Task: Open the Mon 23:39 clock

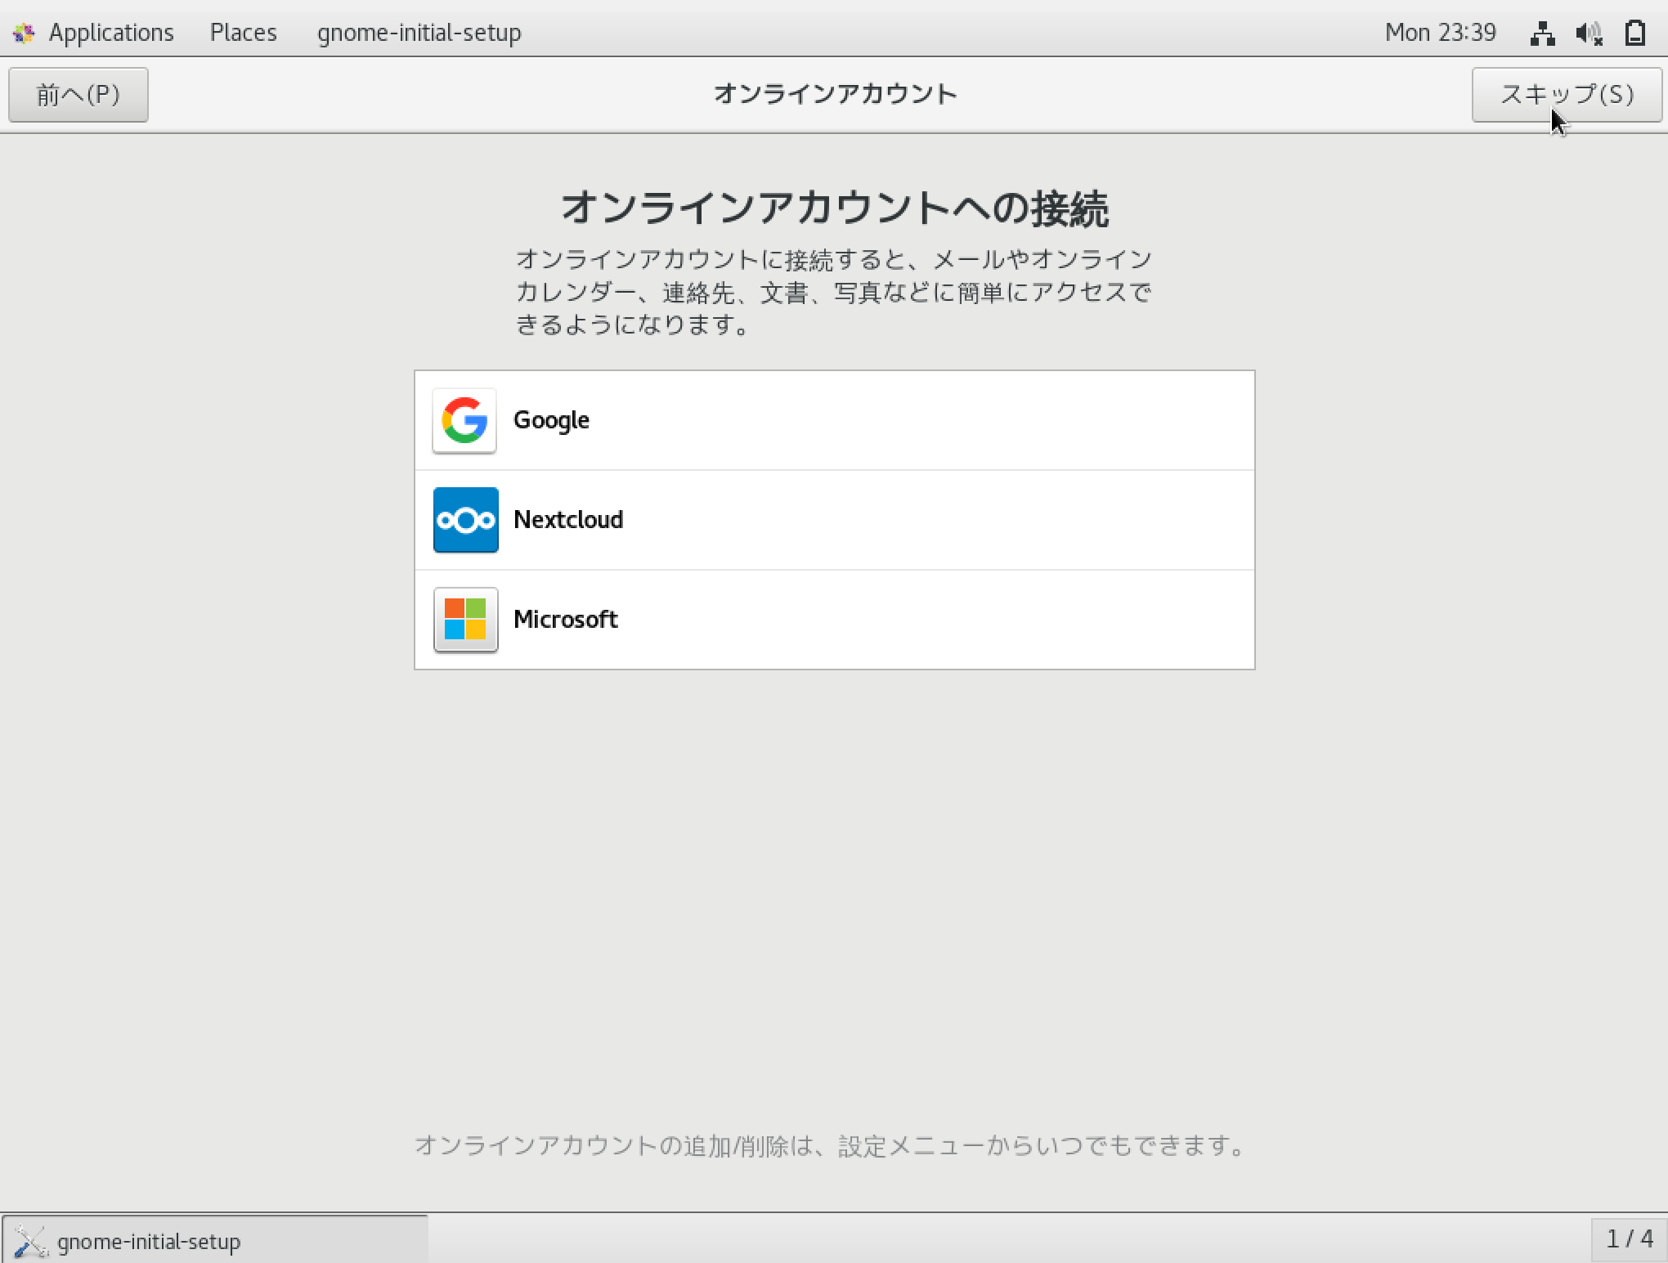Action: (1440, 33)
